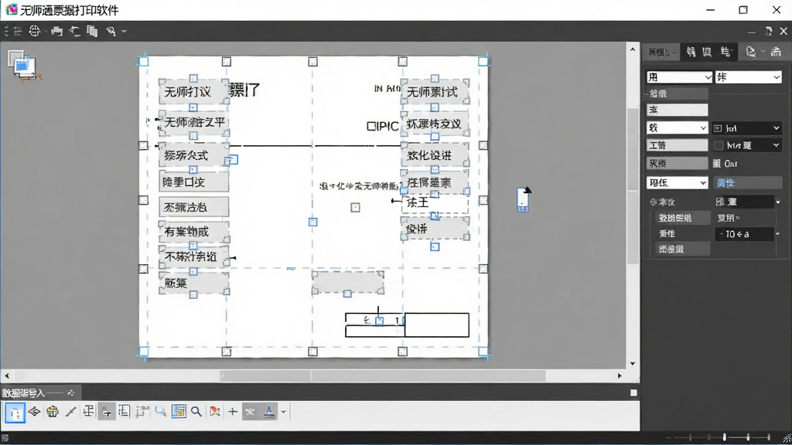The image size is (792, 445).
Task: Click the data import panel tab at the bottom left
Action: 39,393
